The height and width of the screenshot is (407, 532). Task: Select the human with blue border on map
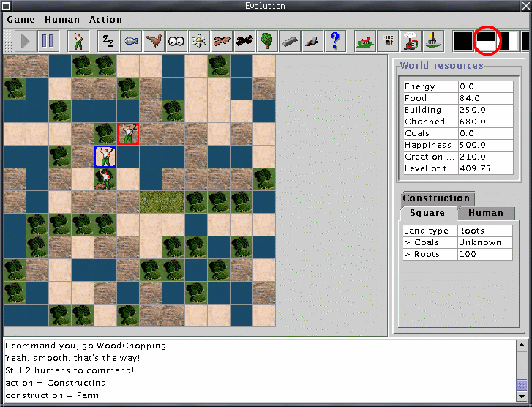(105, 157)
